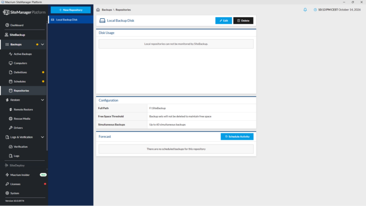
Task: Click the New Repository button
Action: click(71, 10)
